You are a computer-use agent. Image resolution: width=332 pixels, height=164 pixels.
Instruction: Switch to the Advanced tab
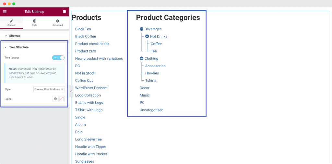[58, 23]
